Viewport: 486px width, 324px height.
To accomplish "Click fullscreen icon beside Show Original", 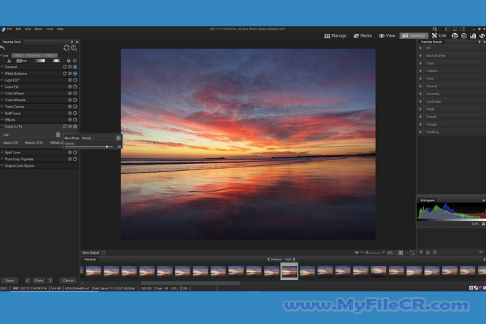I will click(x=103, y=252).
